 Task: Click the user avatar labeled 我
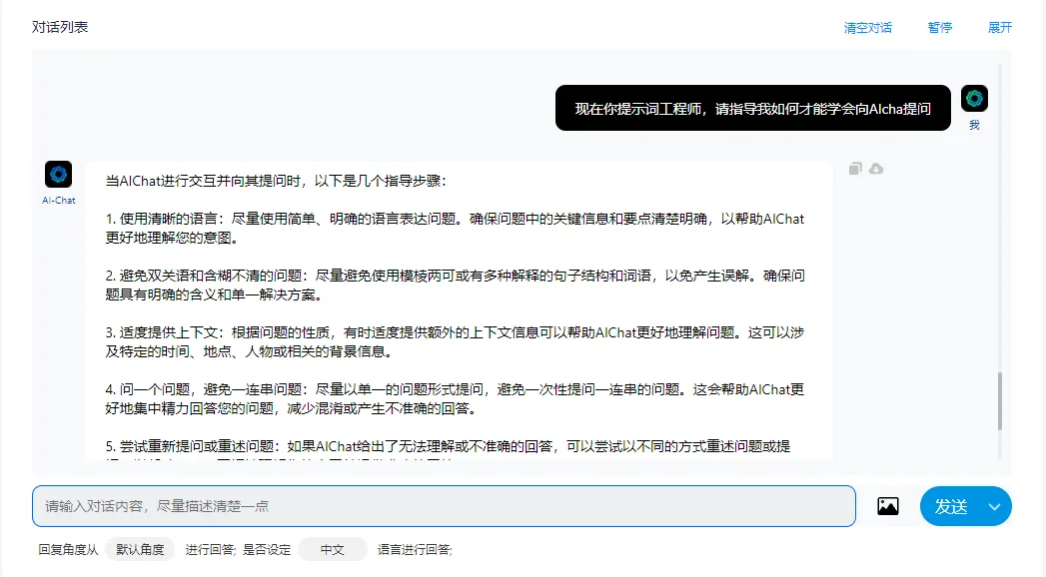pos(974,99)
